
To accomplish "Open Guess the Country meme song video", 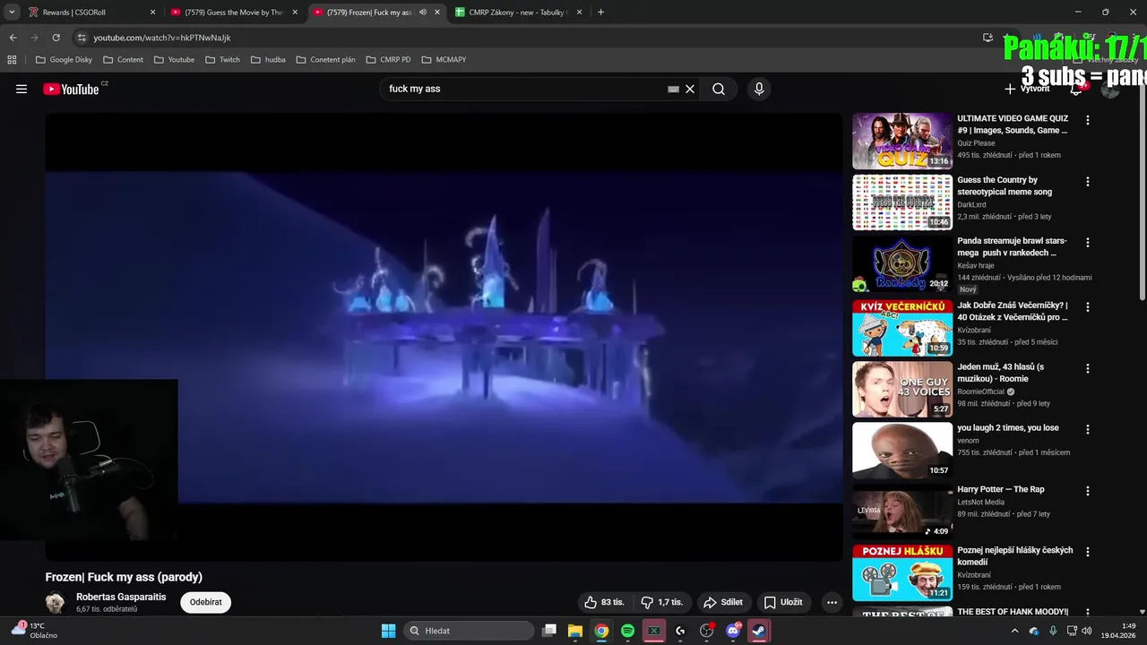I will (x=1005, y=185).
